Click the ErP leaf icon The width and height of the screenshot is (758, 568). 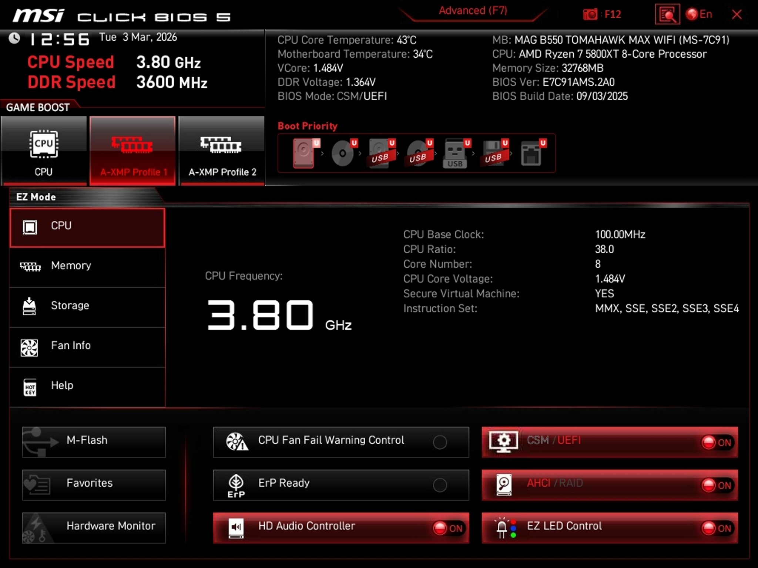click(x=236, y=486)
